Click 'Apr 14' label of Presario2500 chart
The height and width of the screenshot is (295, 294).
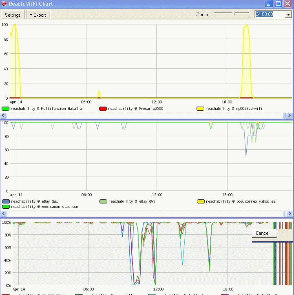(x=16, y=102)
